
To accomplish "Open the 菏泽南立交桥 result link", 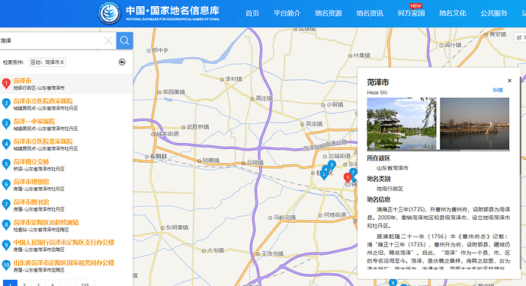I will [x=31, y=162].
